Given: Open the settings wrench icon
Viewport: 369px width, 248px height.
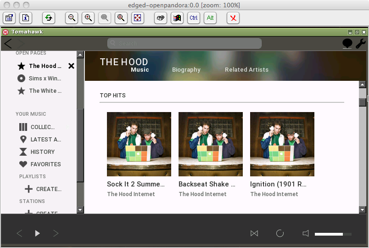Looking at the screenshot, I should point(361,44).
